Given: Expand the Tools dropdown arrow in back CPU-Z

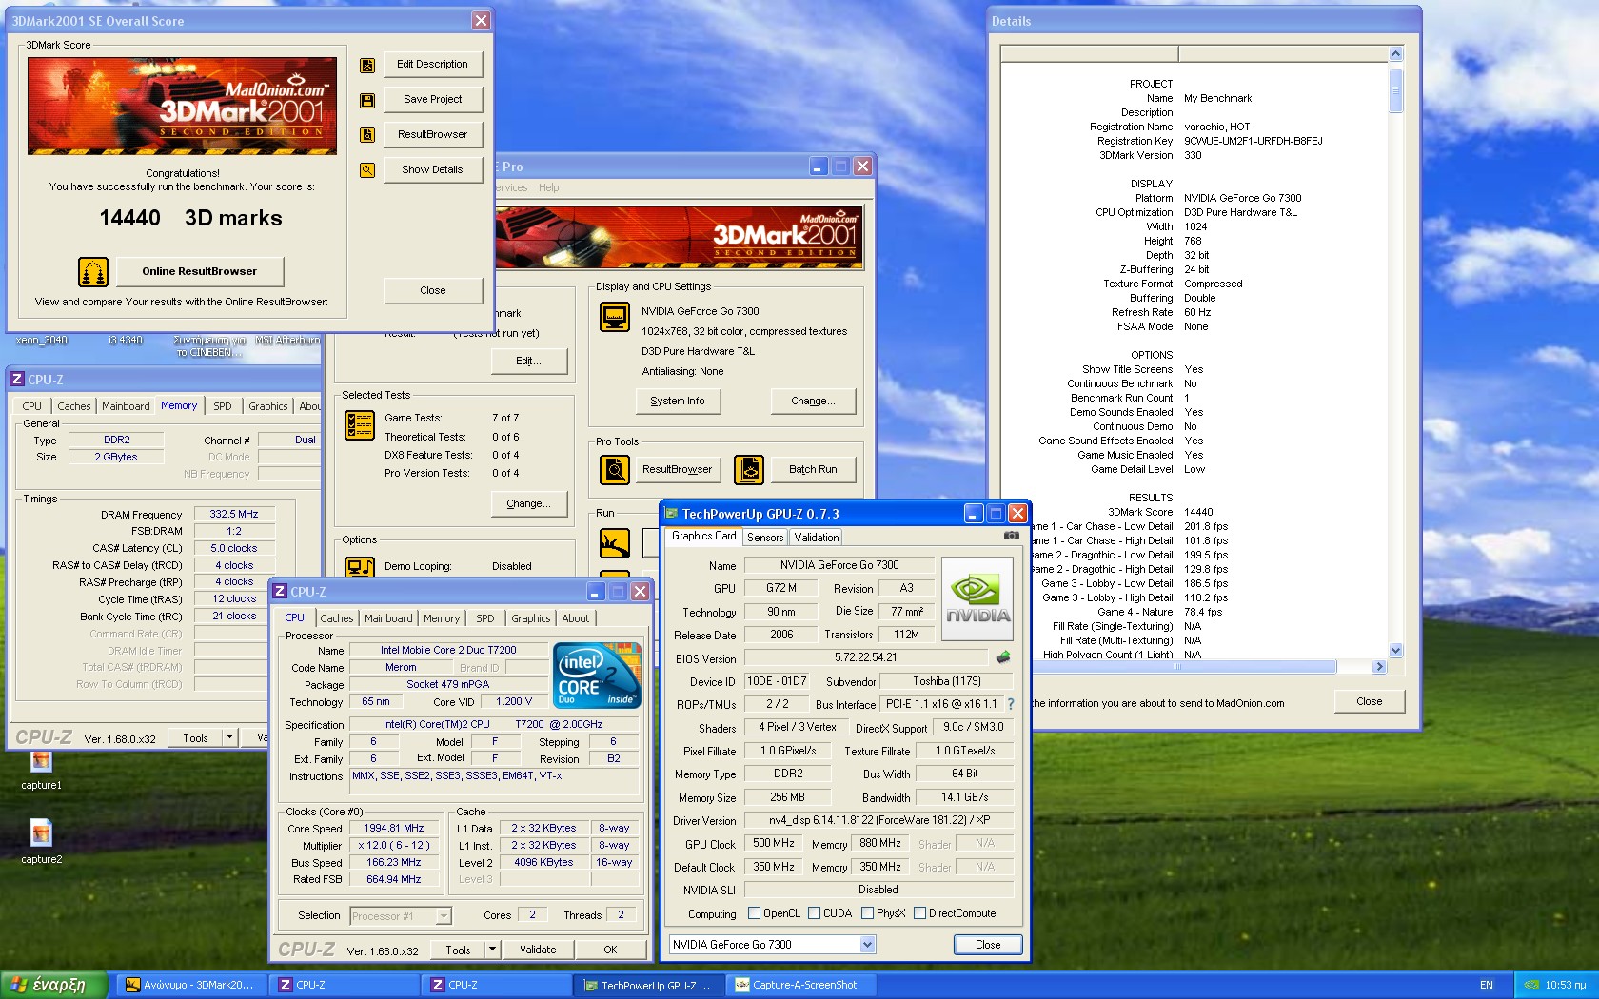Looking at the screenshot, I should pyautogui.click(x=229, y=737).
